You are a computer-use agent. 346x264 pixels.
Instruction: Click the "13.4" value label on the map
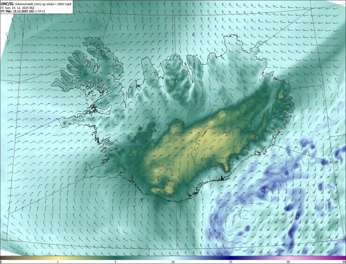(x=296, y=166)
